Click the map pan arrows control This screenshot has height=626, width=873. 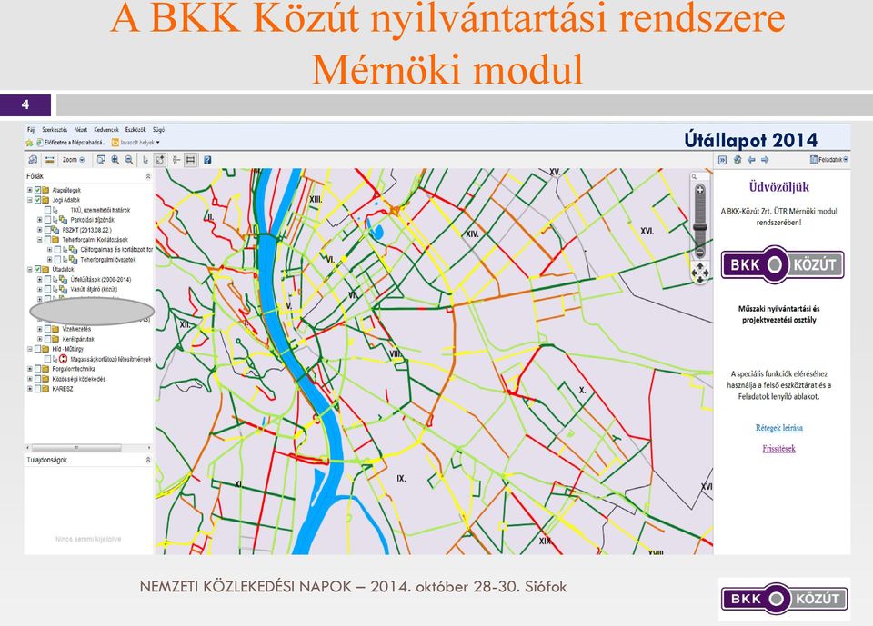pos(700,272)
